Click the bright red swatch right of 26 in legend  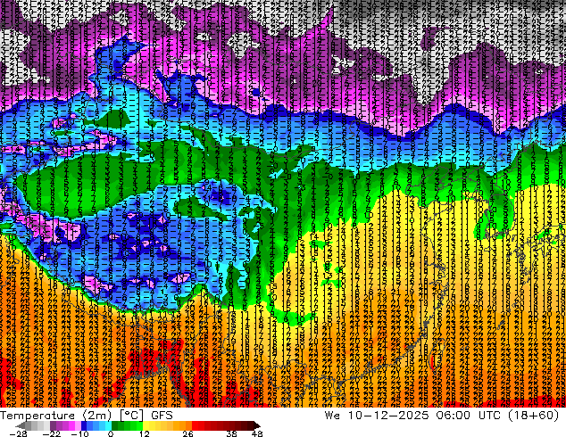click(x=195, y=425)
